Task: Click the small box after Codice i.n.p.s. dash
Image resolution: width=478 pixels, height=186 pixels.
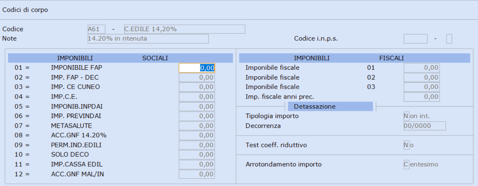Action: click(x=449, y=39)
